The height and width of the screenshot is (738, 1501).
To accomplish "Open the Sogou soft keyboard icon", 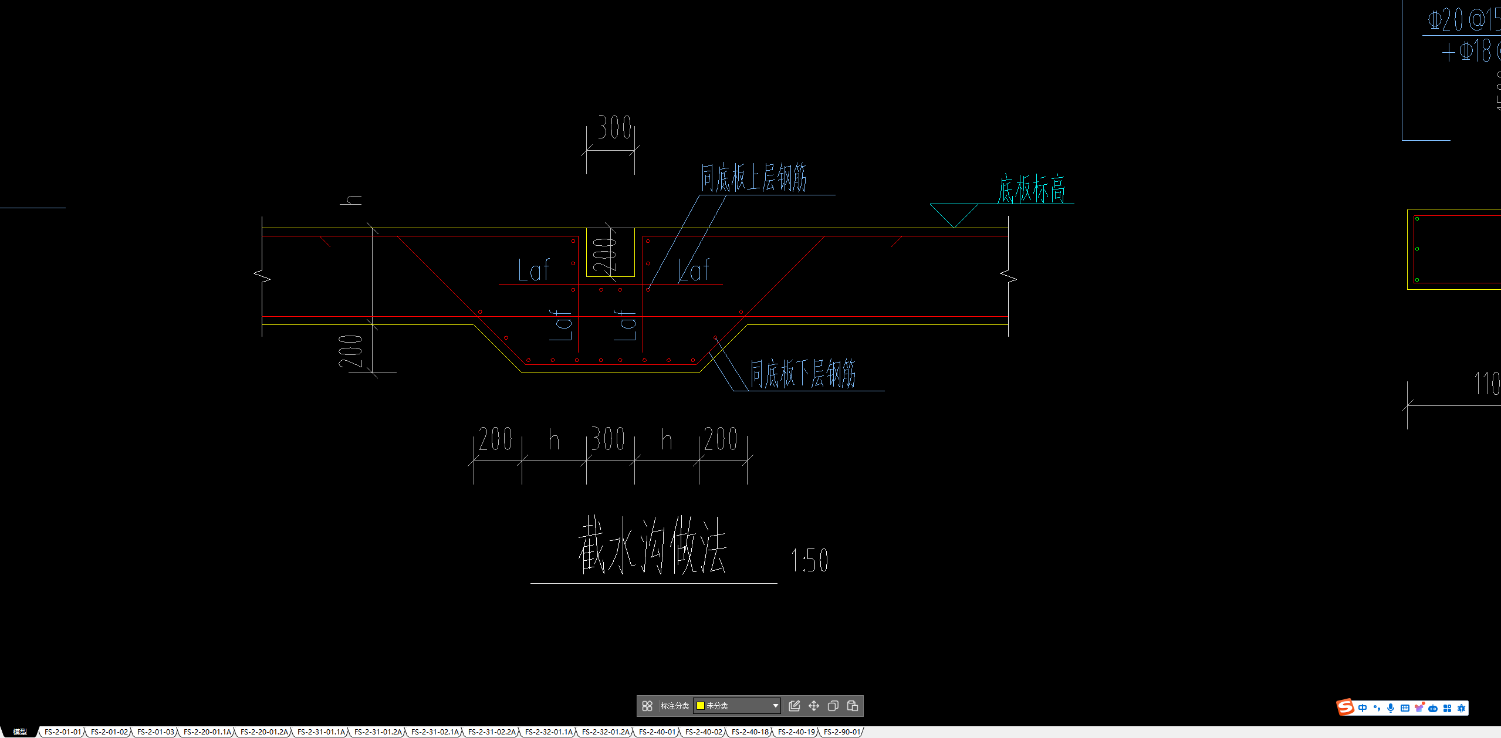I will point(1405,708).
